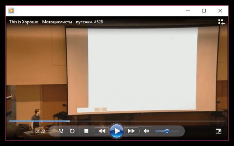Mute the player sound
Viewport: 234px width, 146px height.
[x=146, y=131]
